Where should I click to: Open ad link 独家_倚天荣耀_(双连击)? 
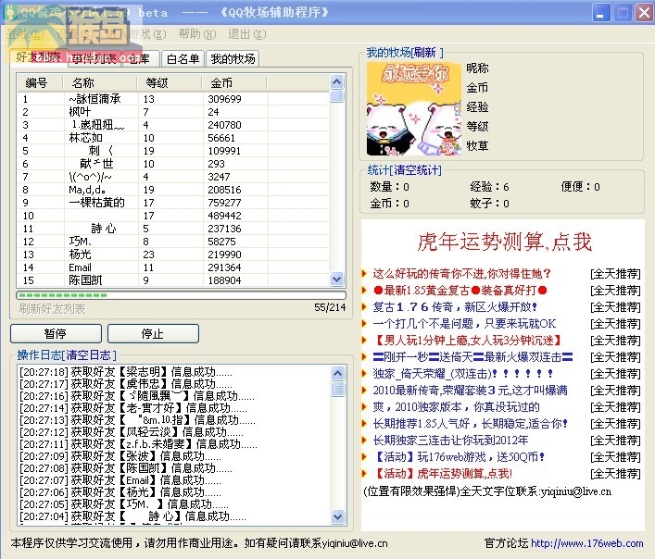[463, 373]
